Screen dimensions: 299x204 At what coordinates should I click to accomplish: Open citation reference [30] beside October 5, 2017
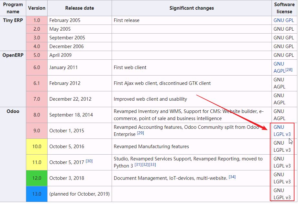89,161
